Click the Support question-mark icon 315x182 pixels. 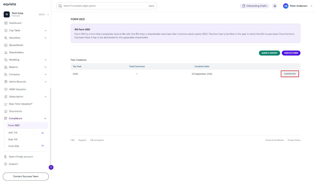pyautogui.click(x=5, y=164)
